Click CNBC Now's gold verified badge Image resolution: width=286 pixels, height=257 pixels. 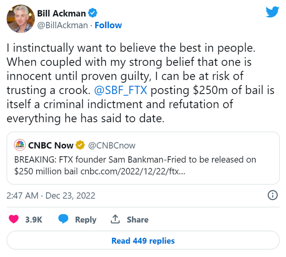coord(80,145)
